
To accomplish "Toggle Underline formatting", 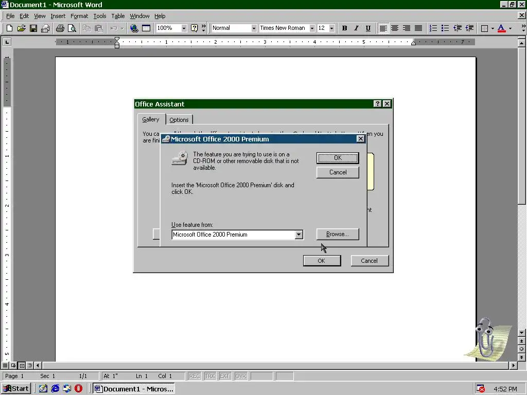I will click(x=368, y=28).
